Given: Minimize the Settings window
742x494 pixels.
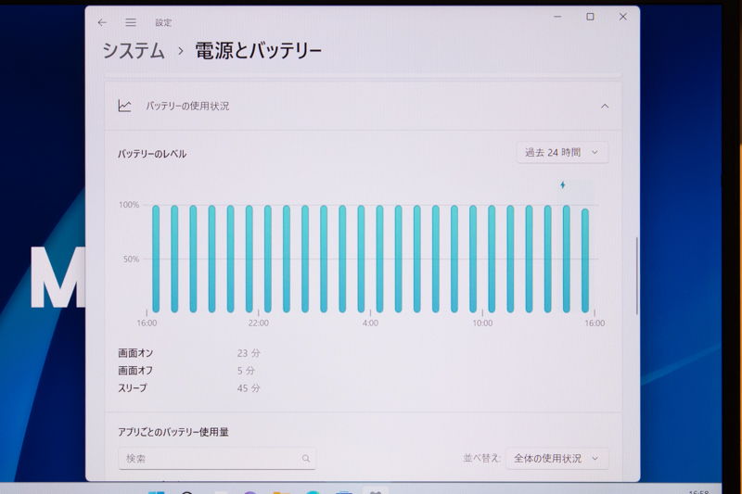Looking at the screenshot, I should click(557, 17).
